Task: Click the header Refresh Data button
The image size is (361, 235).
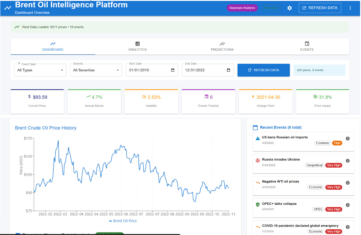Action: tap(320, 8)
